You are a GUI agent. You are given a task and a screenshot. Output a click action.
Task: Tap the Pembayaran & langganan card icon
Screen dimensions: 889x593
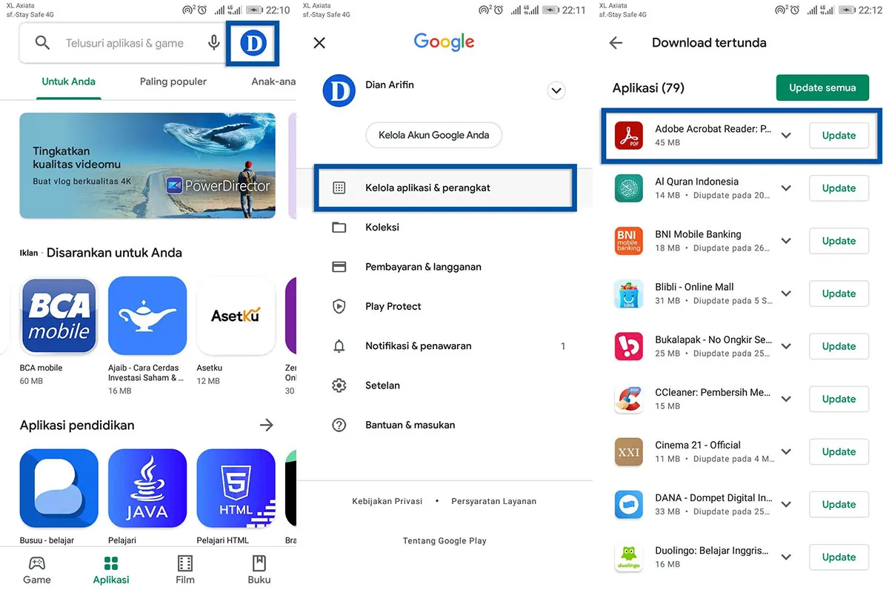339,266
